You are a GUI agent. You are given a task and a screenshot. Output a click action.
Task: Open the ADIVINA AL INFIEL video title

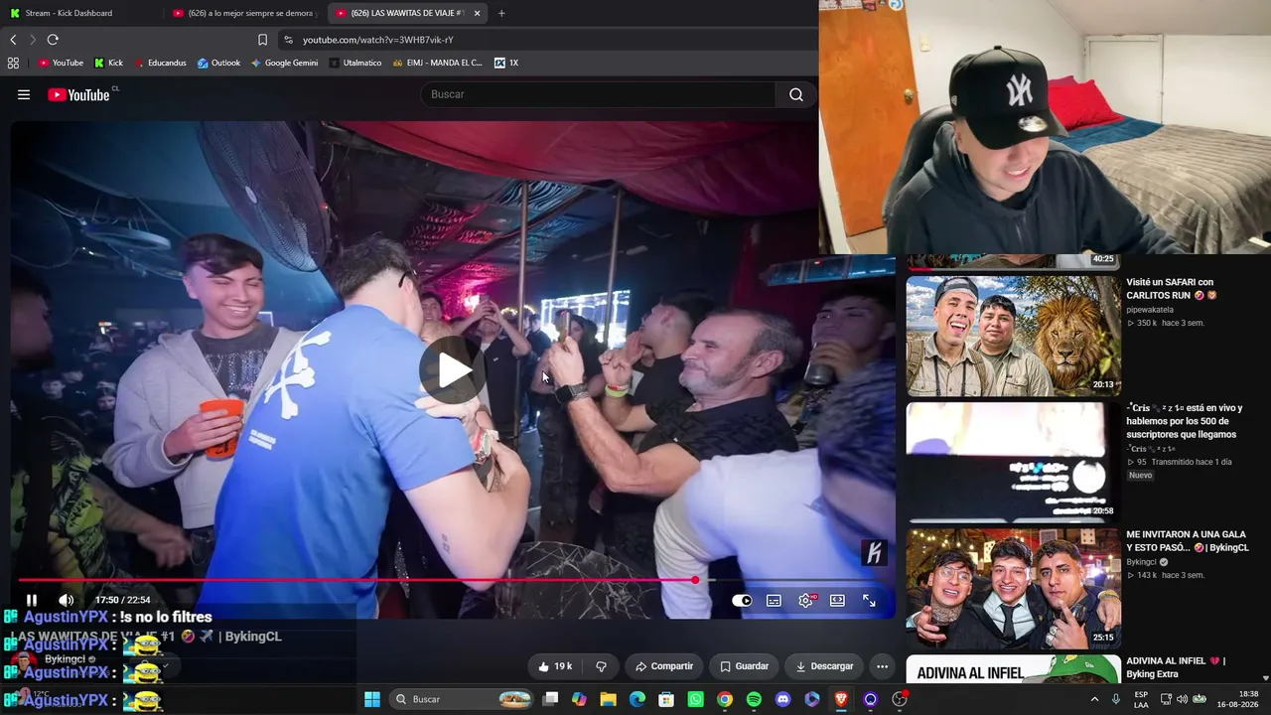[1176, 667]
